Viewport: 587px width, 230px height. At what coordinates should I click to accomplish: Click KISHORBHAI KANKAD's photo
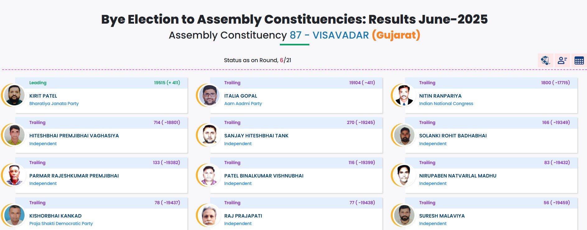click(x=13, y=215)
